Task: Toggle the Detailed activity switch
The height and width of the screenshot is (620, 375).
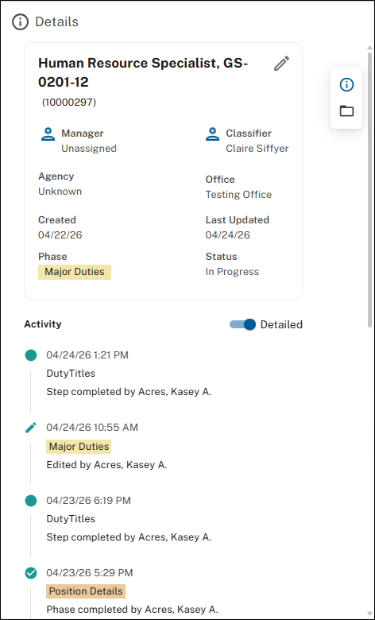Action: tap(242, 324)
